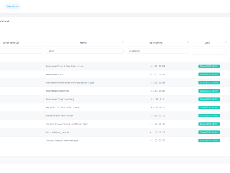
Task: Click account number 4.1.02.01.02
Action: click(157, 91)
